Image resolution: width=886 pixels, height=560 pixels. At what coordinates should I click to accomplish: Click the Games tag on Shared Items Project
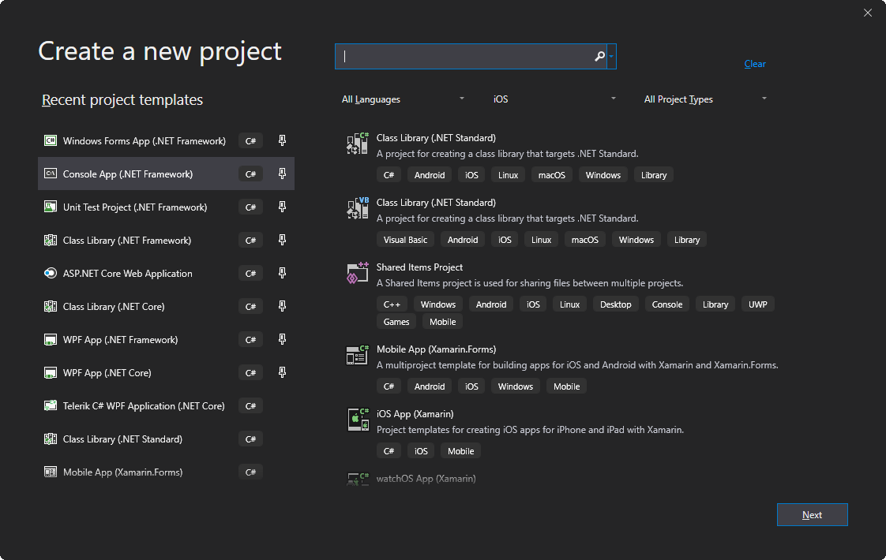tap(396, 322)
